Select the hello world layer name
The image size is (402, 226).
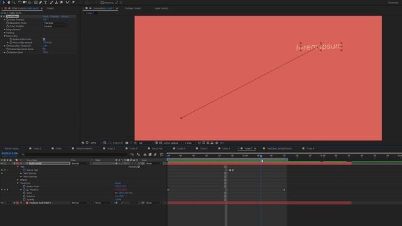click(35, 163)
